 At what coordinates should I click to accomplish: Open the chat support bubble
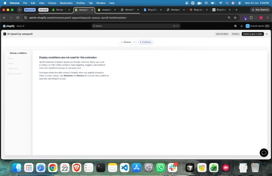pos(264,153)
